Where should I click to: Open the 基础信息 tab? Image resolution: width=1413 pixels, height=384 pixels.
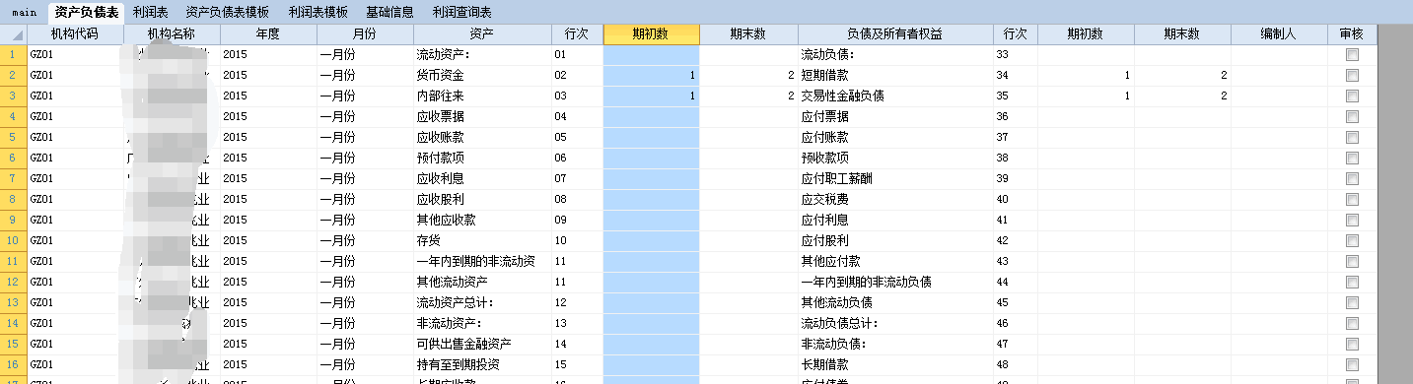[389, 12]
